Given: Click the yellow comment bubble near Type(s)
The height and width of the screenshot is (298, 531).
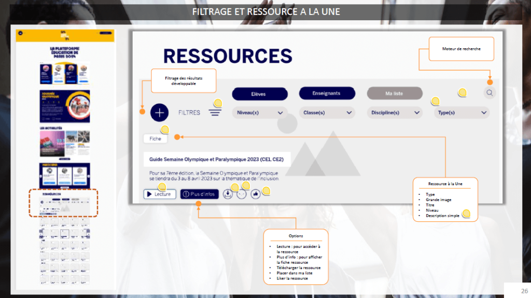Looking at the screenshot, I should tap(436, 101).
